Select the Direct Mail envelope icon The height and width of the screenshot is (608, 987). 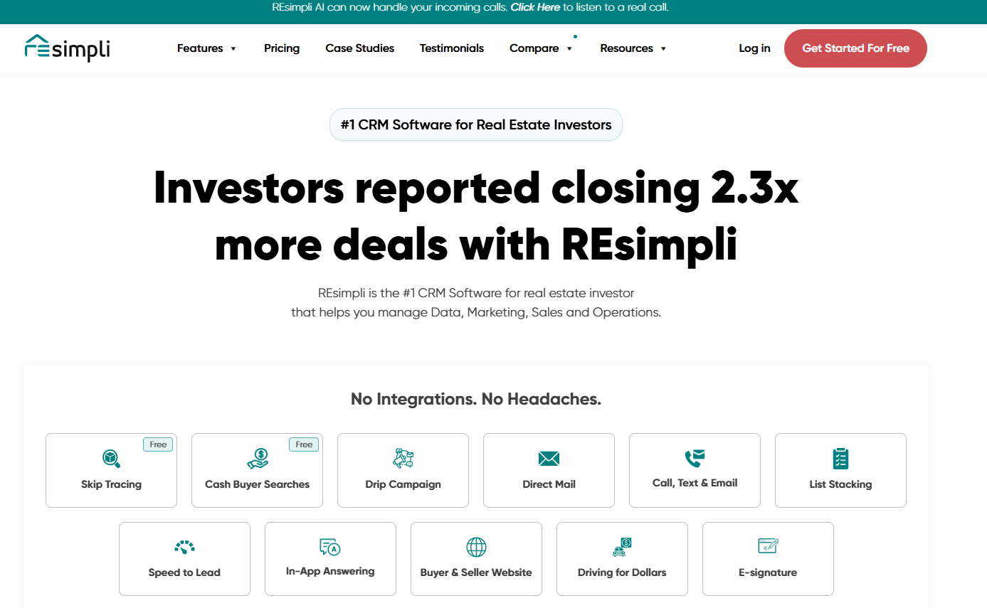pyautogui.click(x=549, y=459)
